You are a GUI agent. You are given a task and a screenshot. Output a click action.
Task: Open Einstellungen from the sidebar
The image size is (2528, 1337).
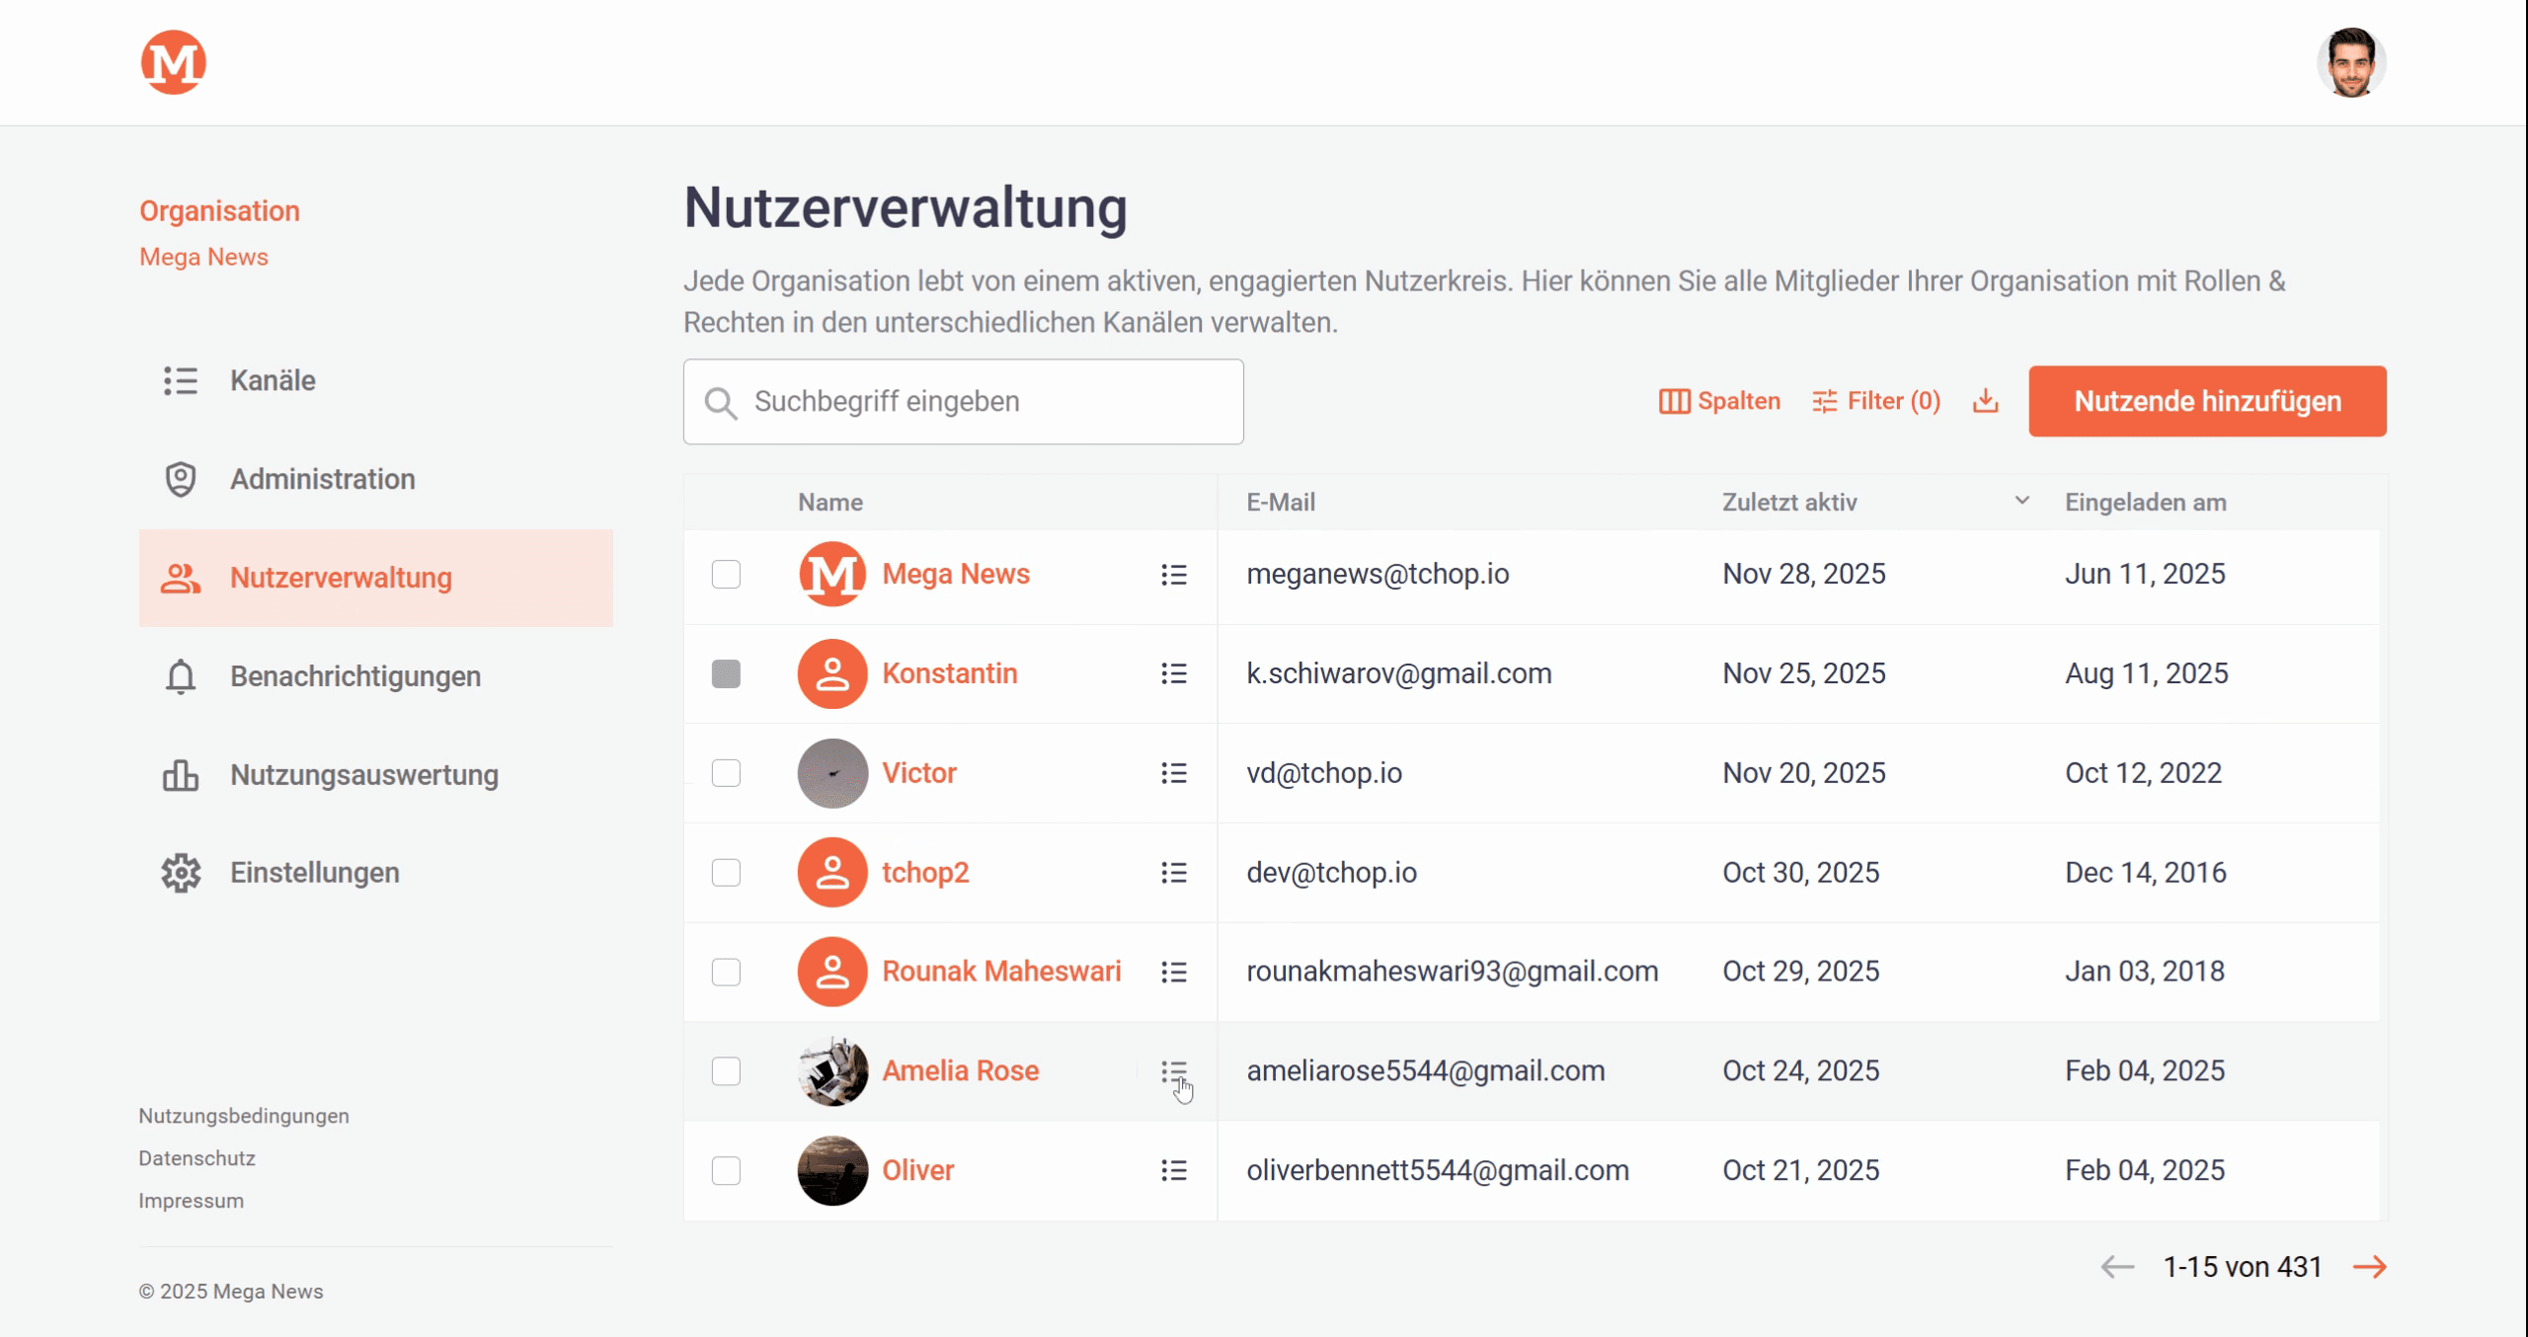point(314,873)
